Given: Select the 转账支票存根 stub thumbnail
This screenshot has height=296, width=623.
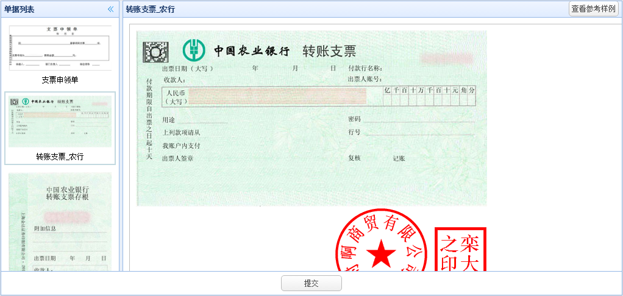Looking at the screenshot, I should [60, 222].
